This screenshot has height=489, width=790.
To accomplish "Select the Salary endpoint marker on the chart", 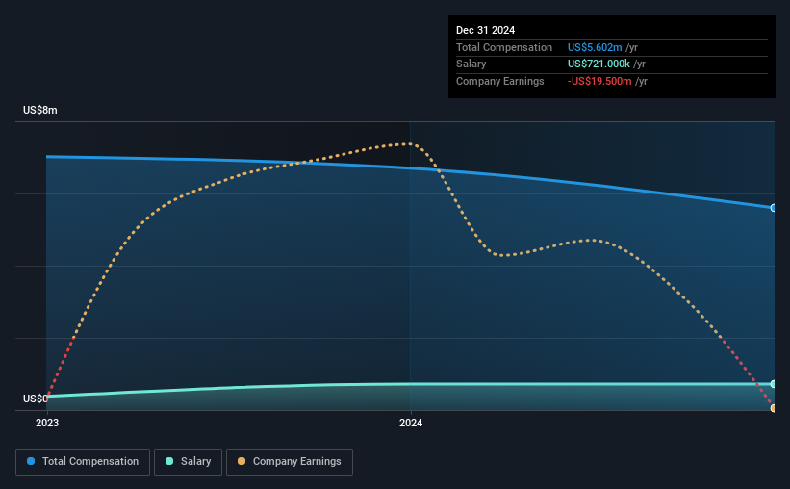I will tap(774, 384).
